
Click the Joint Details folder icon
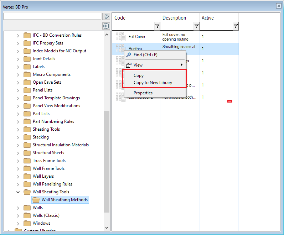pos(27,59)
